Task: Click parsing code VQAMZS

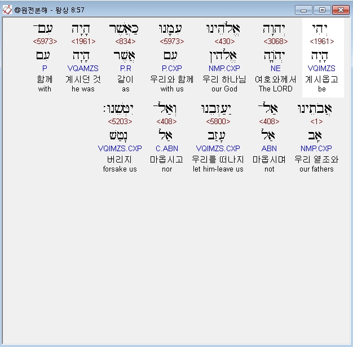Action: point(83,68)
